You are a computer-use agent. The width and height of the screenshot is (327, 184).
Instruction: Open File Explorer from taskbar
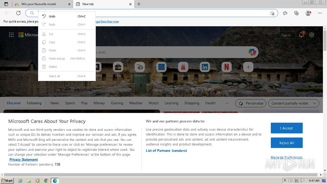(29, 181)
